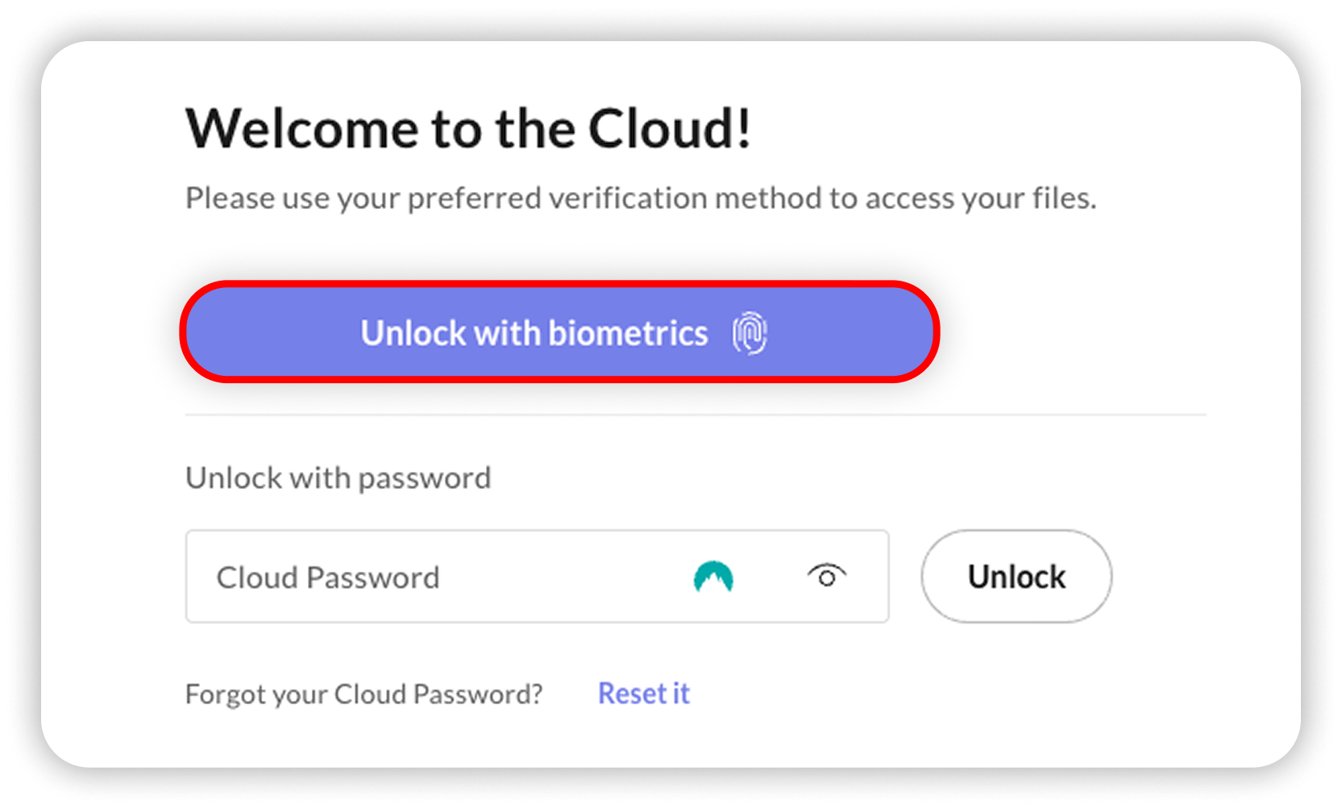This screenshot has height=809, width=1342.
Task: Click the preferred verification method subtitle text
Action: [x=641, y=198]
